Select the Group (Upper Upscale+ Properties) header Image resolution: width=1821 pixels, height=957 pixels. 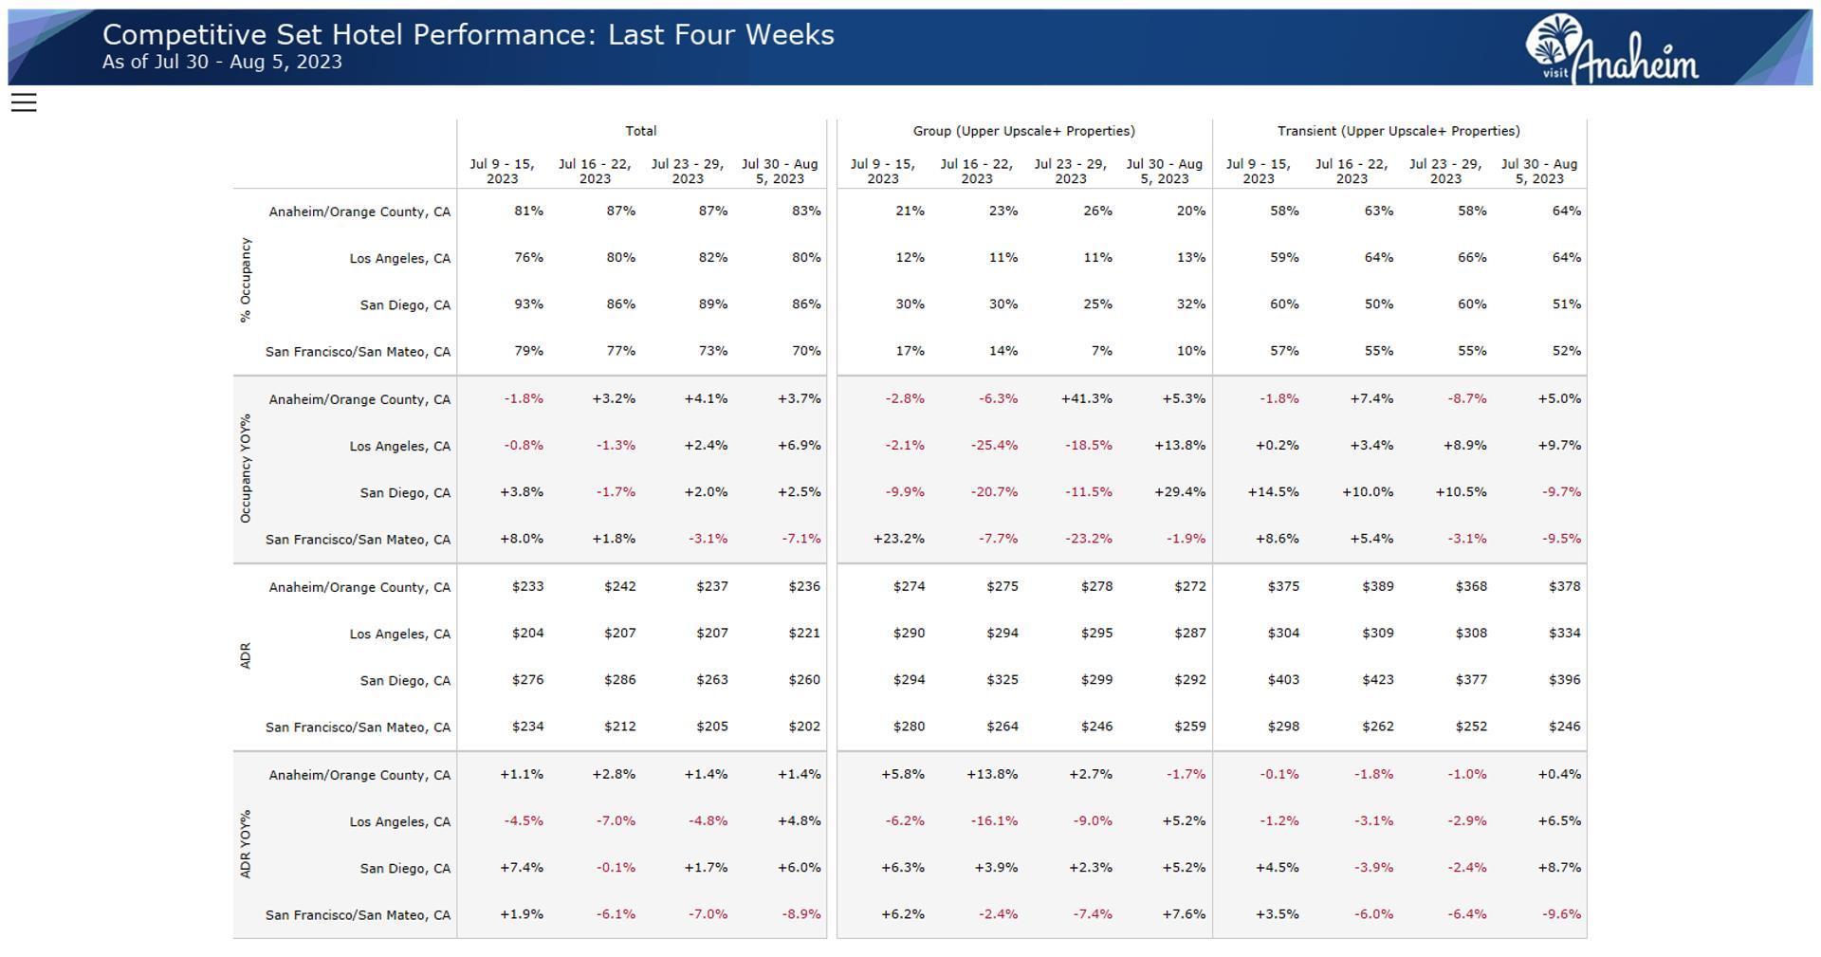coord(1024,131)
